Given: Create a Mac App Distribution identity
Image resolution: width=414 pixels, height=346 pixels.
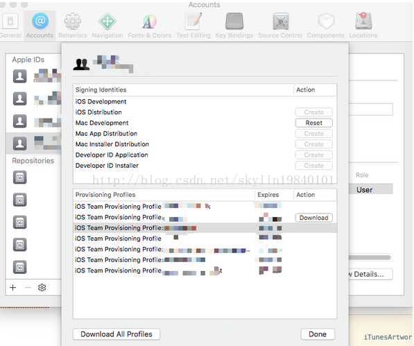Looking at the screenshot, I should tap(313, 134).
